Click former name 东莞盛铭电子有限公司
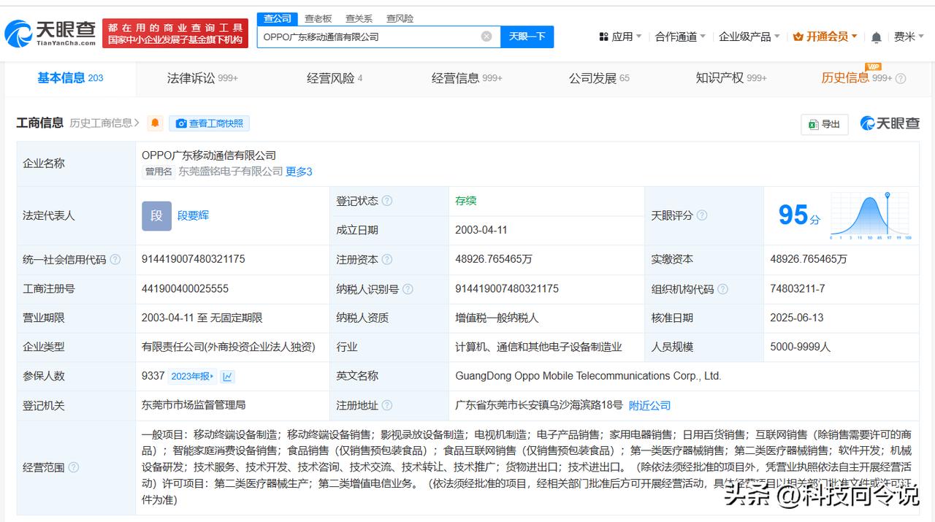The image size is (935, 522). tap(231, 172)
